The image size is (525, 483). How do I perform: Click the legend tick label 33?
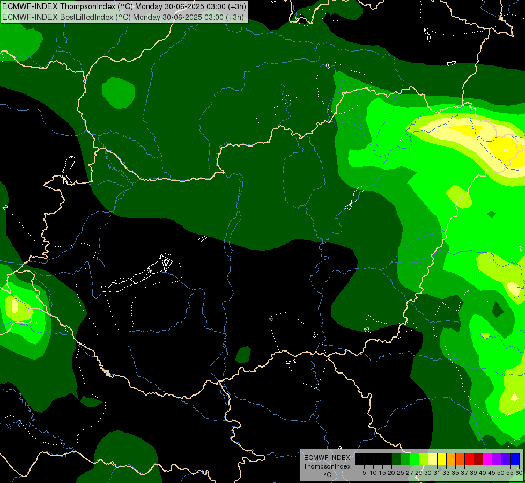pos(446,473)
